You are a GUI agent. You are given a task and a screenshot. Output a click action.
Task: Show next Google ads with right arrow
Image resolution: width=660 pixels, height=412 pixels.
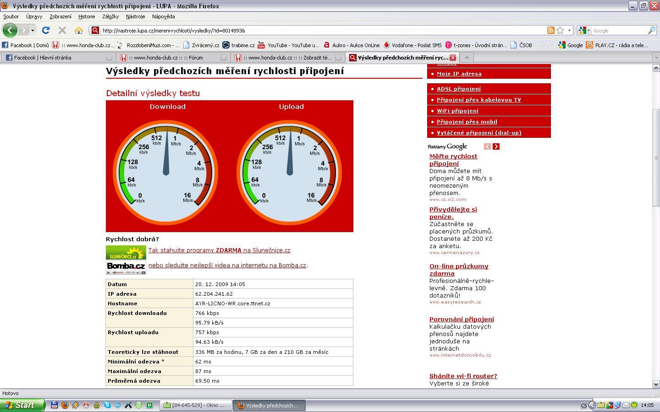(496, 146)
